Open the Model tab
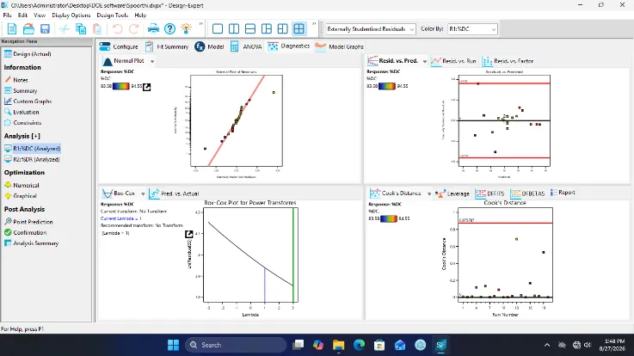The image size is (634, 356). 209,46
